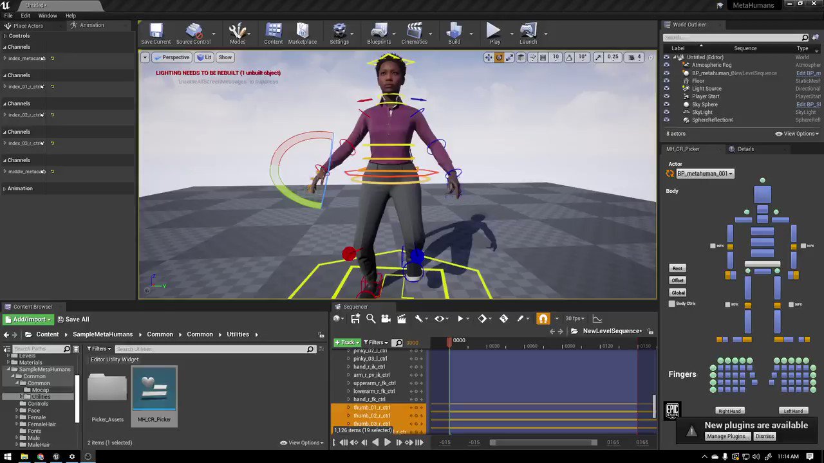Expand the thumb_01_r_ctrl track

[349, 408]
